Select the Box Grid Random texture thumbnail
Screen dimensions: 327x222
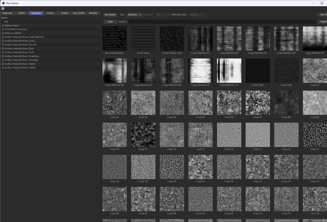click(115, 39)
